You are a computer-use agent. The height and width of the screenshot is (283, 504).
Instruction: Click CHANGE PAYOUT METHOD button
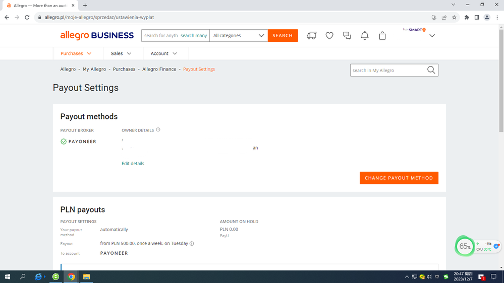point(399,178)
